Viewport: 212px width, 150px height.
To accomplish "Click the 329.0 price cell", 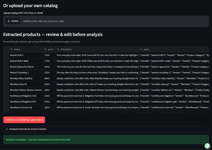I will pyautogui.click(x=49, y=67).
